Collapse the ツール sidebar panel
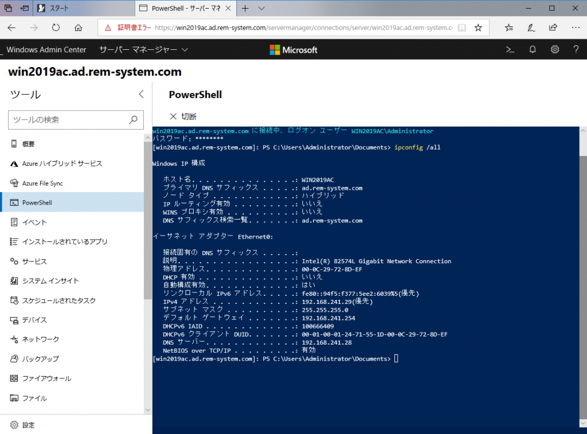This screenshot has height=434, width=587. tap(140, 94)
